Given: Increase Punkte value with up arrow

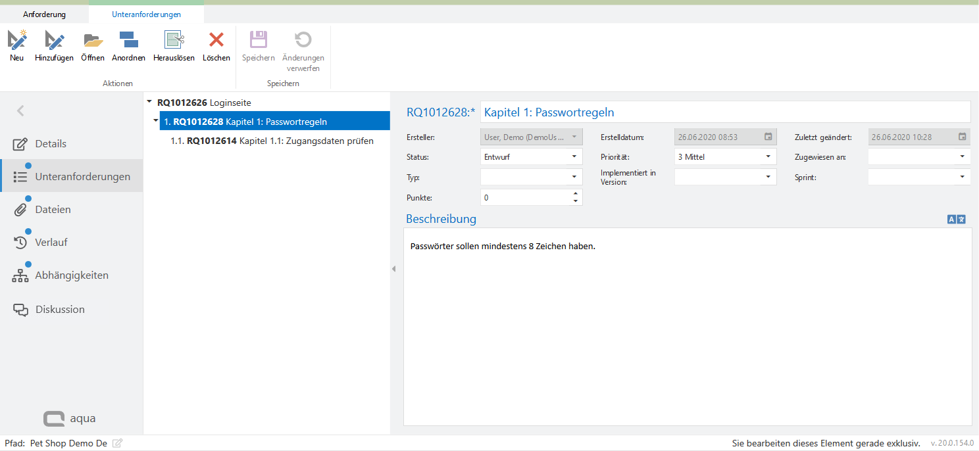Looking at the screenshot, I should tap(576, 194).
